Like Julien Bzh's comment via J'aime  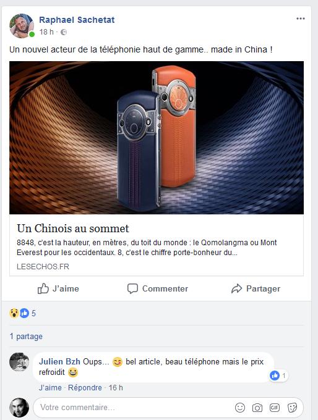[50, 388]
